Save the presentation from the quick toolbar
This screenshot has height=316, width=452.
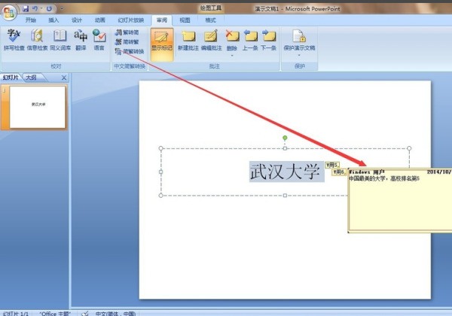tap(26, 9)
